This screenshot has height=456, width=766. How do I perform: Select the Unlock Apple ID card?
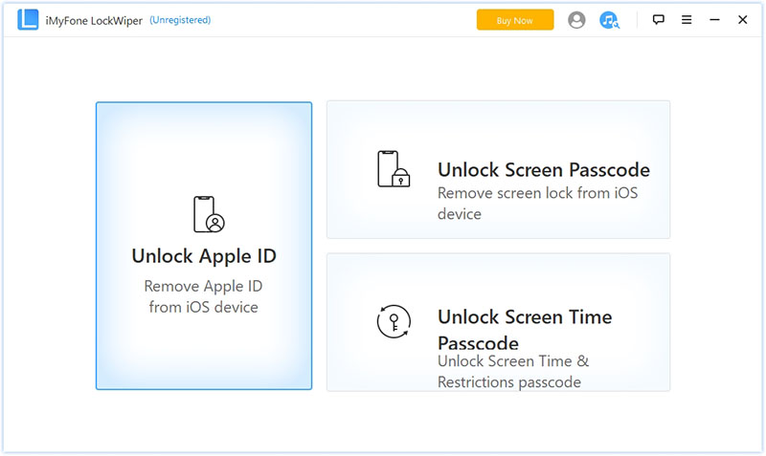204,246
